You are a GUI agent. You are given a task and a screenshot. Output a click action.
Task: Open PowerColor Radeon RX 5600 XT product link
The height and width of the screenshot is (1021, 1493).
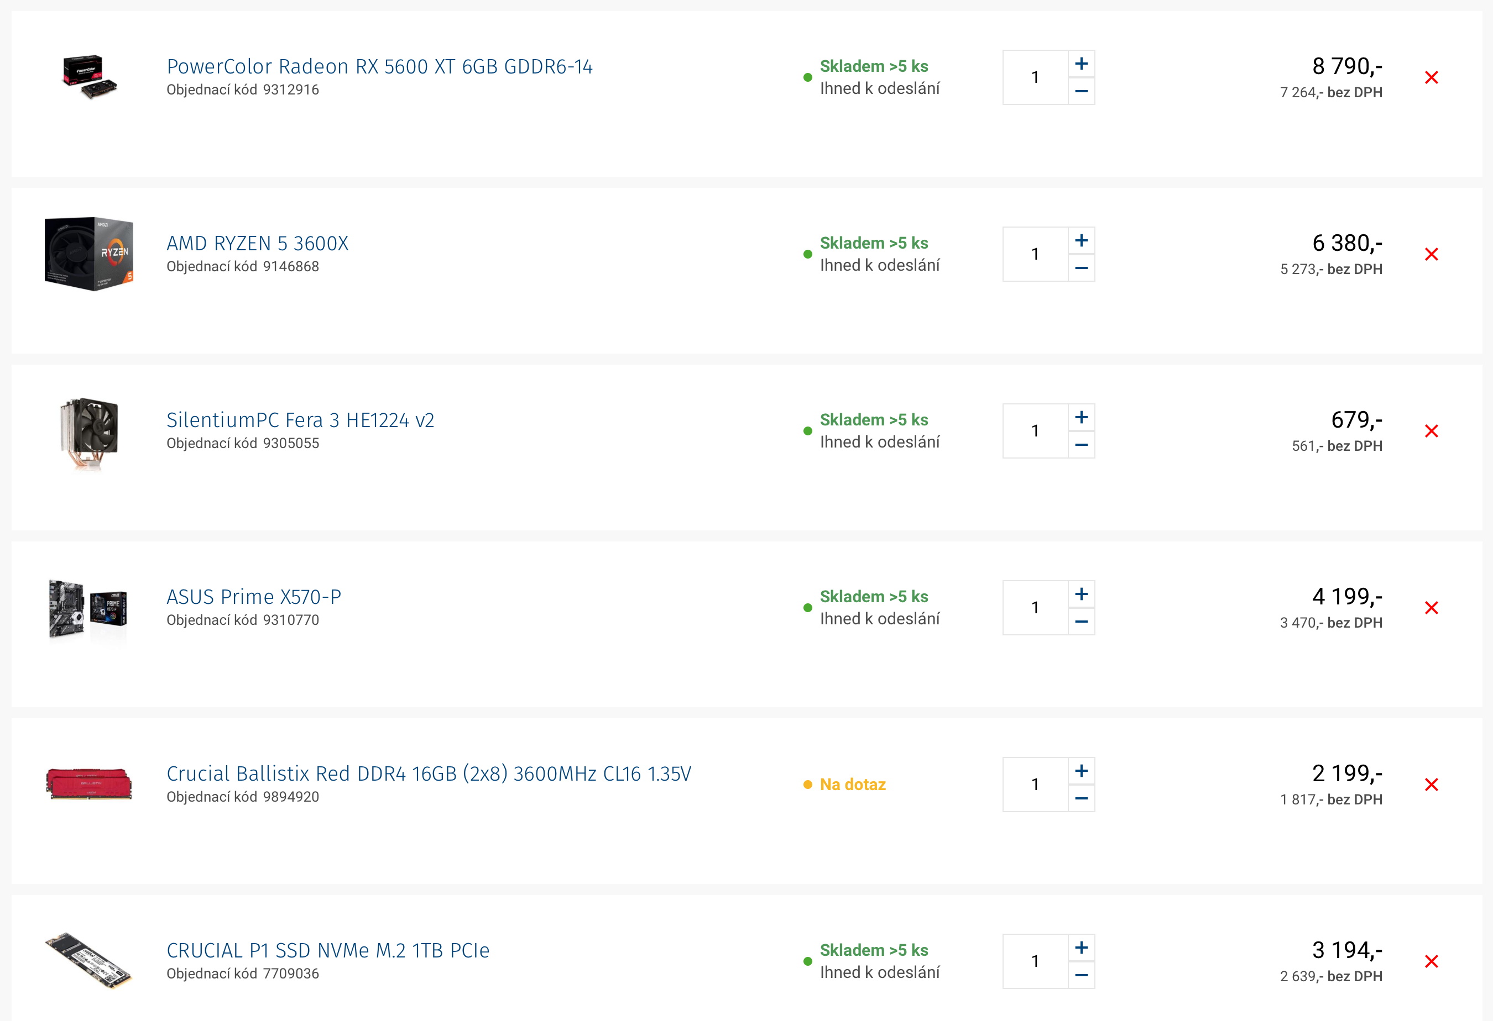[380, 66]
